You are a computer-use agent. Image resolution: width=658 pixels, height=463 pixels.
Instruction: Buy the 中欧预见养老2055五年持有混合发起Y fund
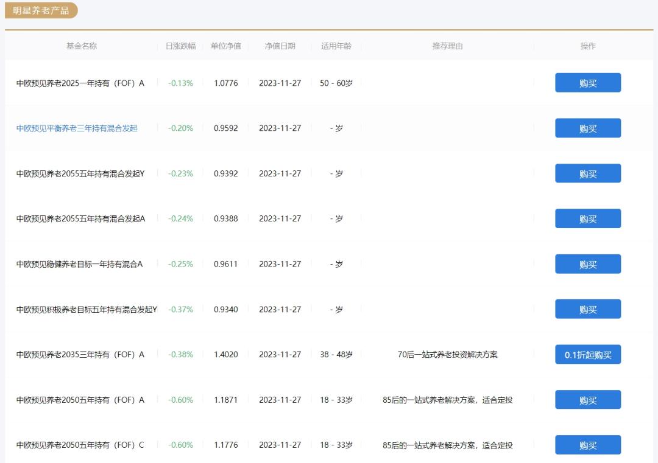[x=587, y=173]
